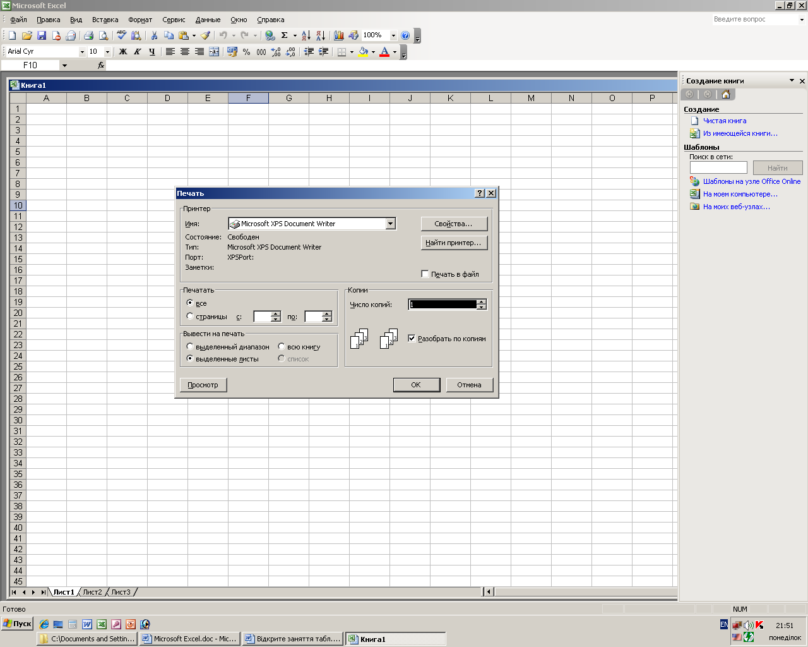The width and height of the screenshot is (808, 647).
Task: Click the Center alignment icon
Action: point(185,52)
